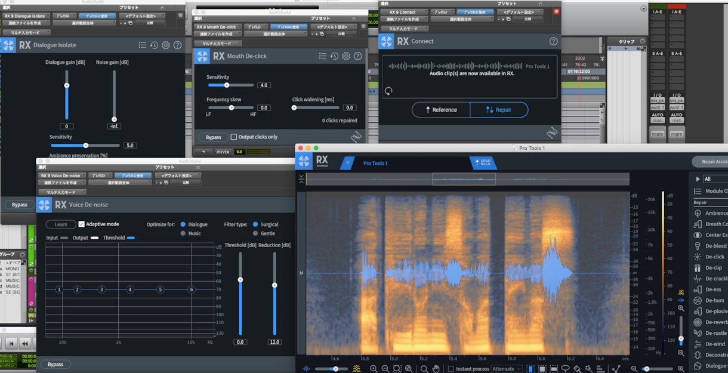Open Mouth De-click settings gear icon

[346, 56]
